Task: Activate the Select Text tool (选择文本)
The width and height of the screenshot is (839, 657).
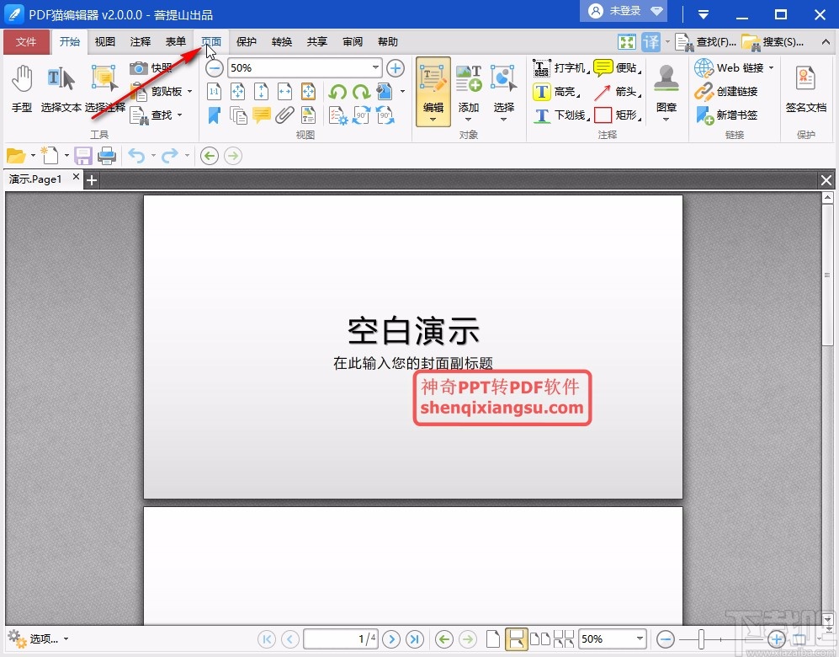Action: (x=60, y=88)
